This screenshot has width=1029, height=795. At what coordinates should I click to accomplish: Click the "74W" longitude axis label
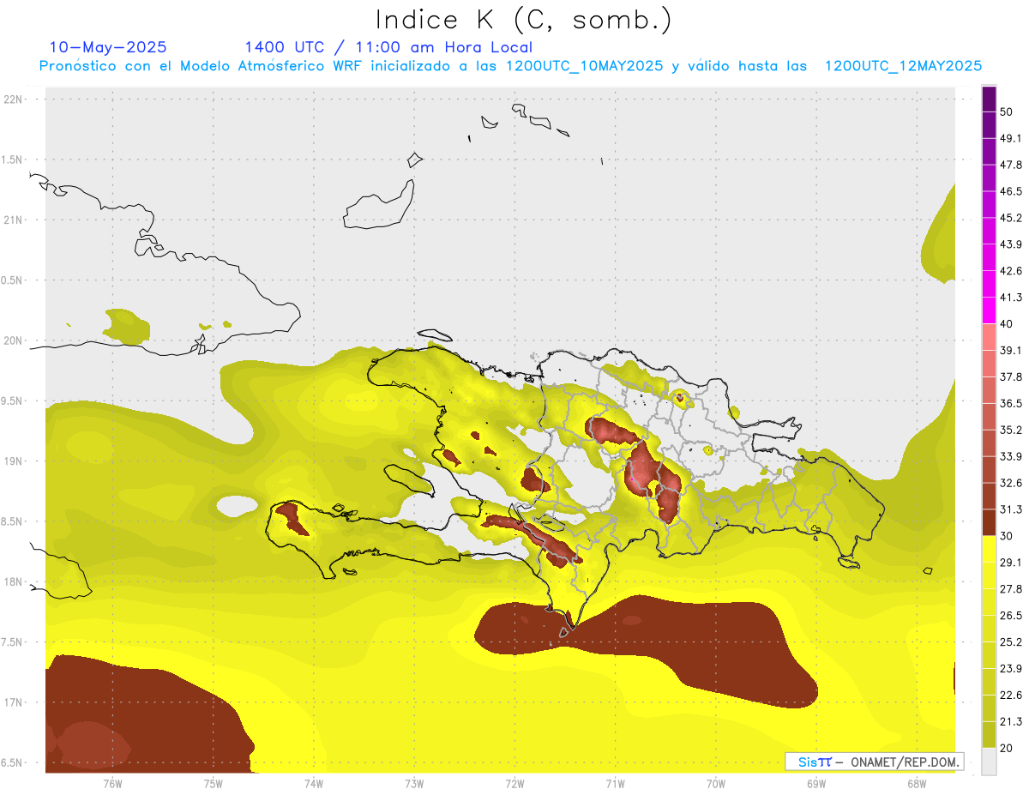(x=314, y=784)
